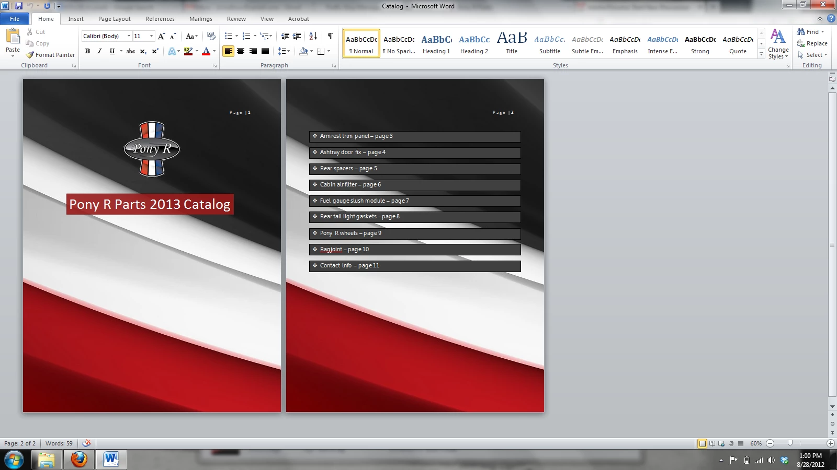
Task: Toggle Underline formatting
Action: pyautogui.click(x=112, y=51)
